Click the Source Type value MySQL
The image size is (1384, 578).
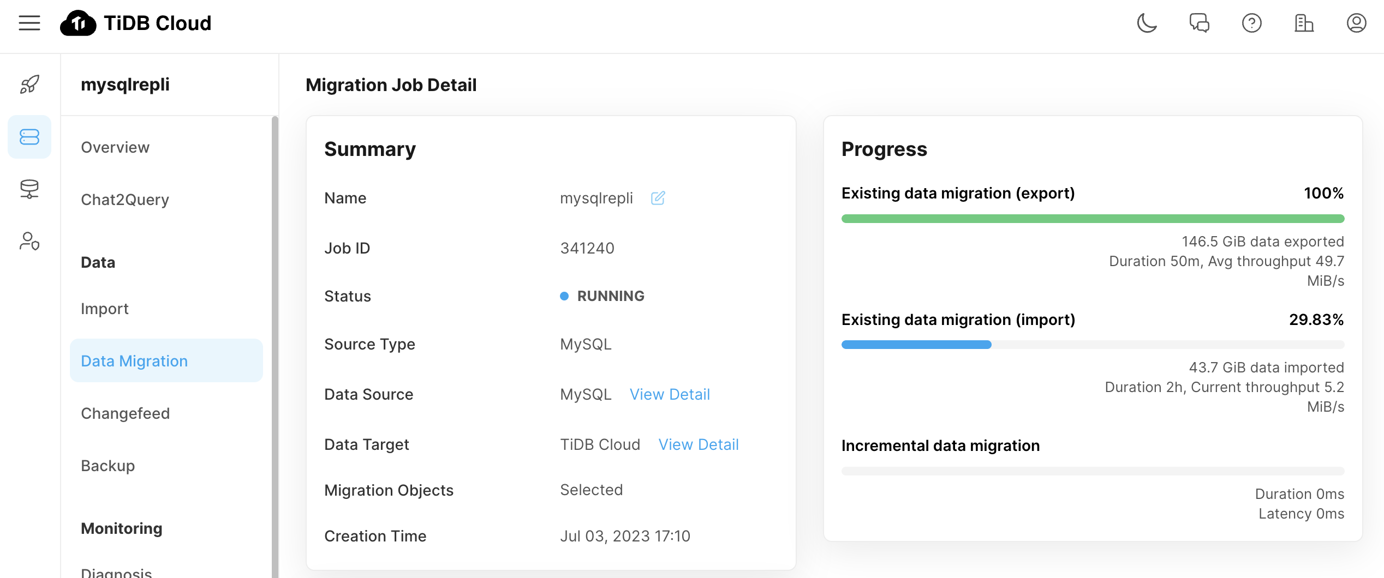click(586, 344)
